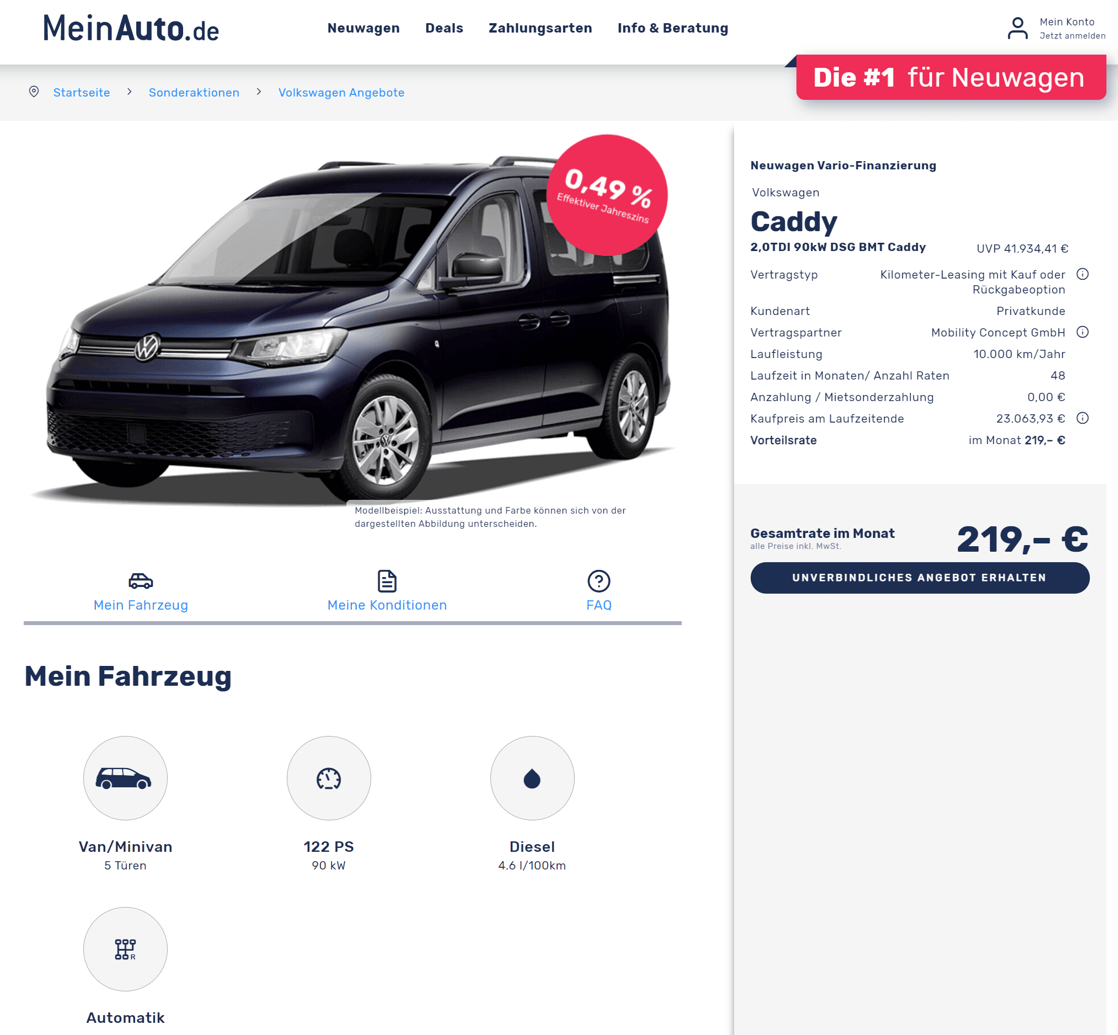Click the Mein Konto user icon
1118x1035 pixels.
[x=1017, y=28]
